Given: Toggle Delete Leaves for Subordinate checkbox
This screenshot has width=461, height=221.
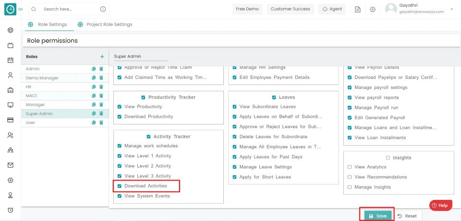Looking at the screenshot, I should tap(234, 137).
